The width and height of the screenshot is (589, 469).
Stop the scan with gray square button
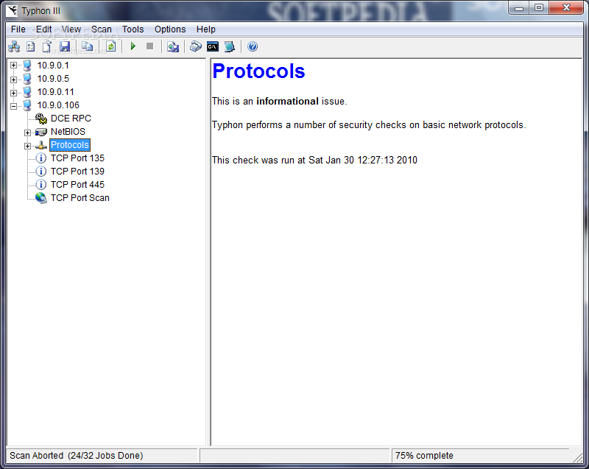point(149,46)
